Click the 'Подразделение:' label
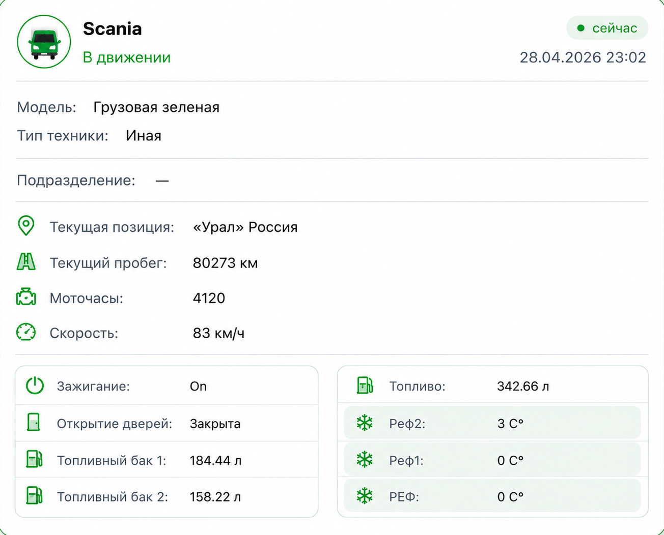 [76, 181]
